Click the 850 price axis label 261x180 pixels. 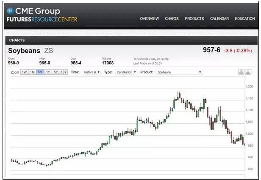point(250,169)
